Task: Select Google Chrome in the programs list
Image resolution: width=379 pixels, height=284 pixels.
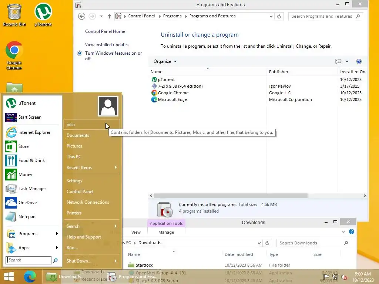Action: [173, 93]
